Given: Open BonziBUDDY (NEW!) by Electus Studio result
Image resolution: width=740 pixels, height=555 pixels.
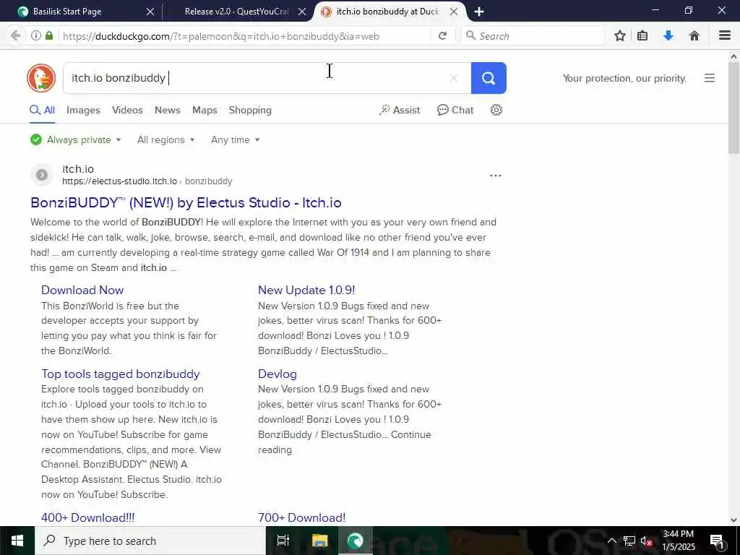Looking at the screenshot, I should click(186, 202).
